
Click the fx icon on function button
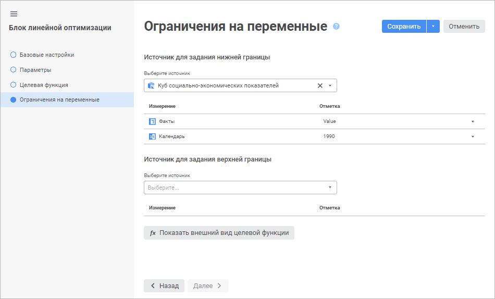[153, 233]
